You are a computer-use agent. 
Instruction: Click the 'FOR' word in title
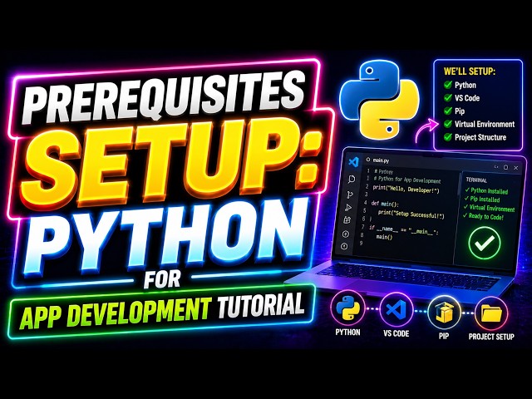162,278
